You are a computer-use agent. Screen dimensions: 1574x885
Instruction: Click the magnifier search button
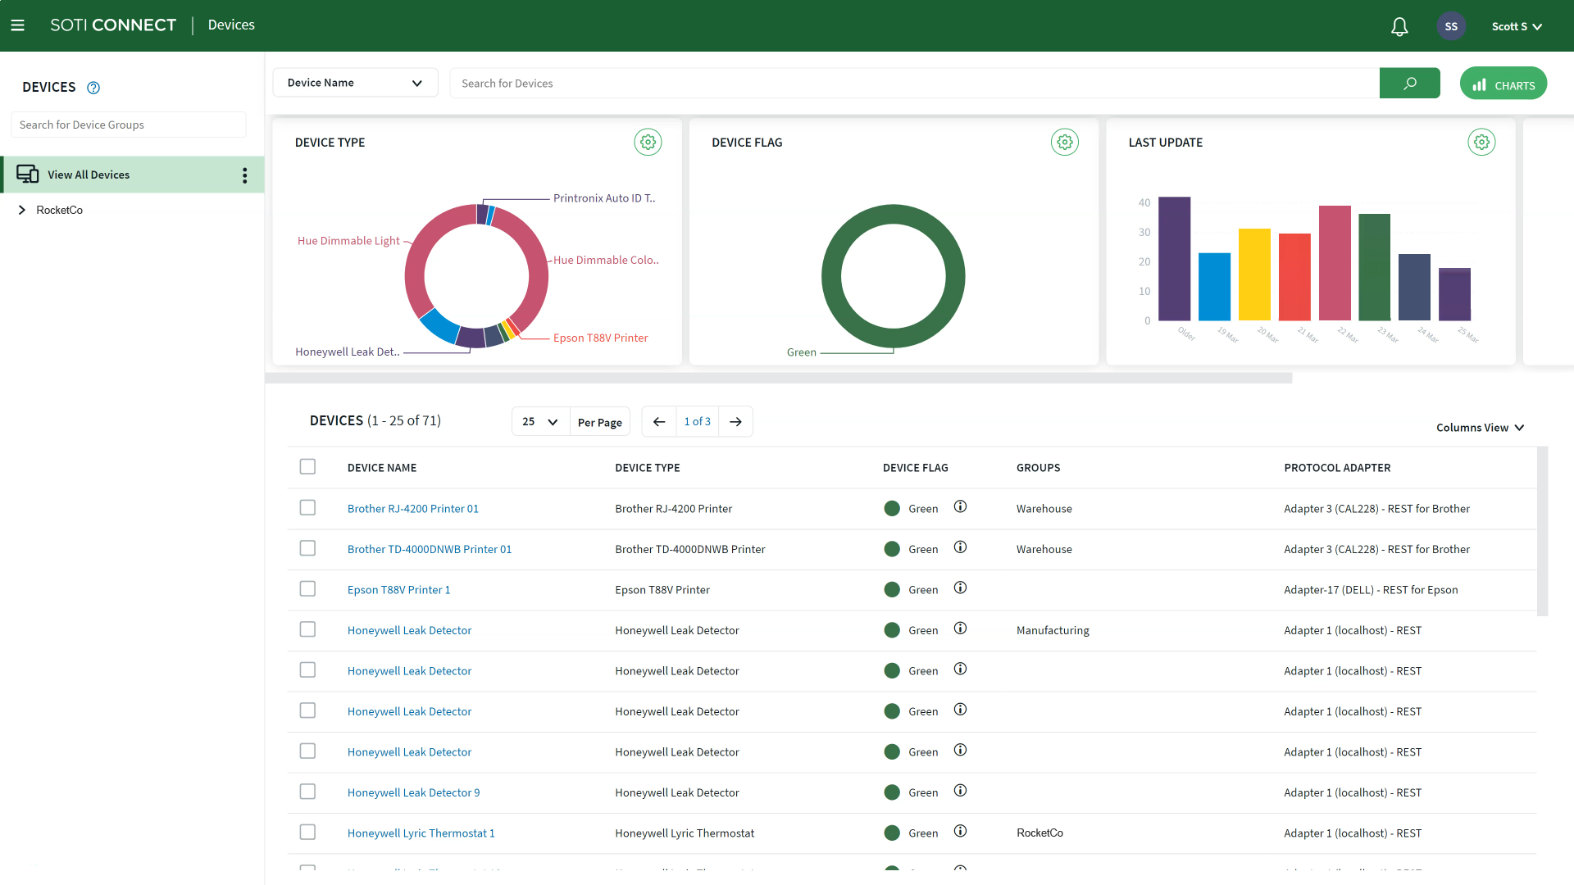(x=1409, y=84)
